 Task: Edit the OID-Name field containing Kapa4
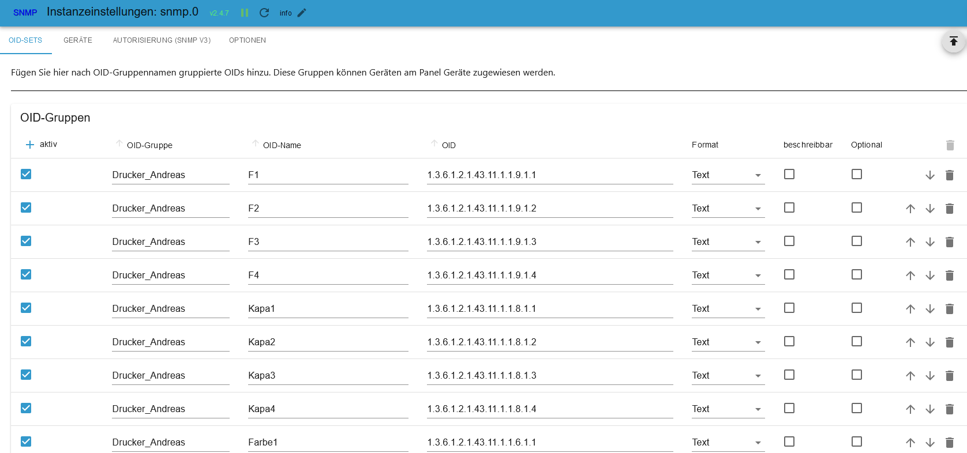click(x=328, y=409)
